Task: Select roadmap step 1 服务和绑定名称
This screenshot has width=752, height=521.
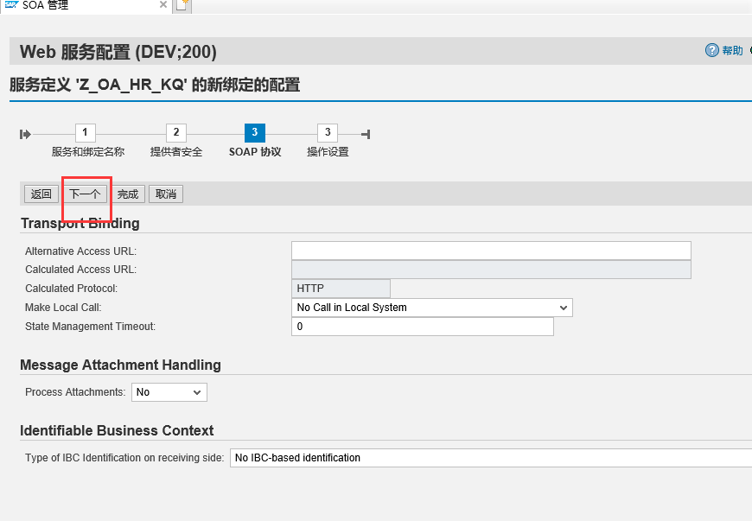Action: tap(86, 133)
